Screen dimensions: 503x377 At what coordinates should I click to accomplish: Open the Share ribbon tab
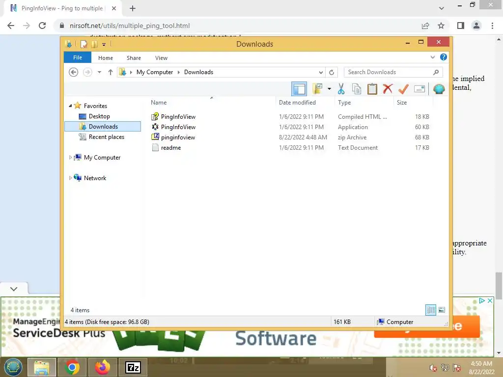pos(134,58)
